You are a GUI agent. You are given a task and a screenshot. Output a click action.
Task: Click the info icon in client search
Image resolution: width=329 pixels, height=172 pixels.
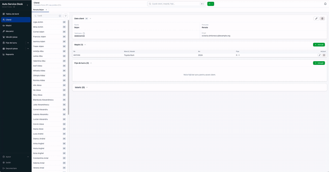[x=60, y=16]
